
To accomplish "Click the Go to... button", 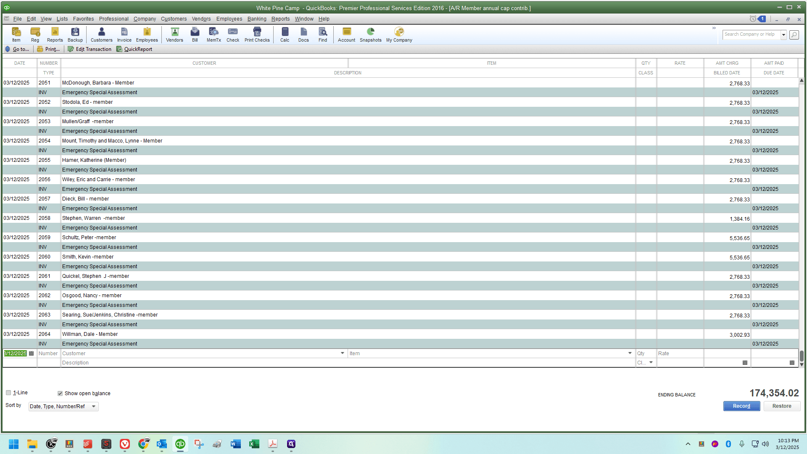I will click(17, 49).
